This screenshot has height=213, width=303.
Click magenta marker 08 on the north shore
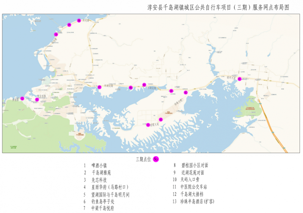point(79,20)
